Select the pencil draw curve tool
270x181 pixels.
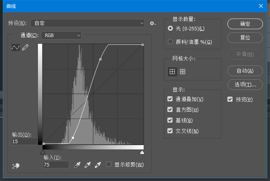click(x=25, y=47)
